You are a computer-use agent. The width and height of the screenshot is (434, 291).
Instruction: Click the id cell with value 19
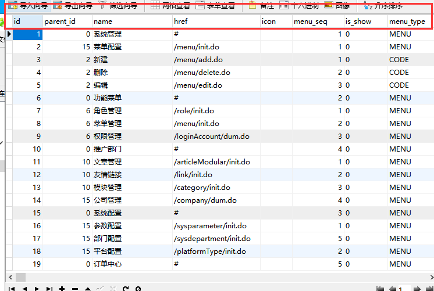point(27,264)
